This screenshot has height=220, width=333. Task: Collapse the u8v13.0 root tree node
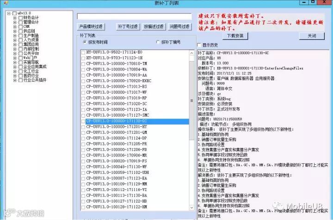point(9,13)
